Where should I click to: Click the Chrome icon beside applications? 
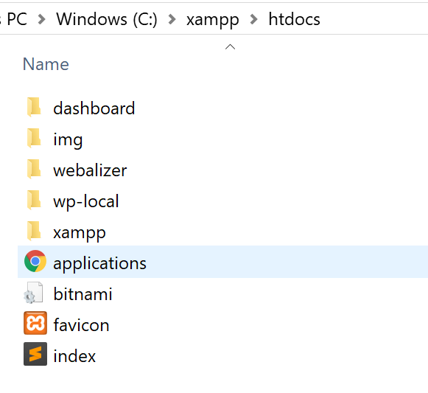click(x=35, y=261)
